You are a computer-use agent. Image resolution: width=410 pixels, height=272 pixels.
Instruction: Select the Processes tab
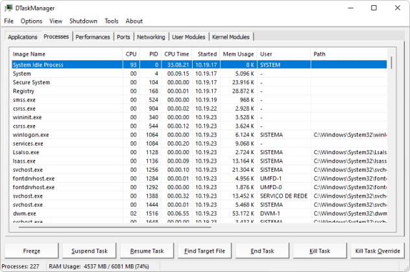[56, 36]
